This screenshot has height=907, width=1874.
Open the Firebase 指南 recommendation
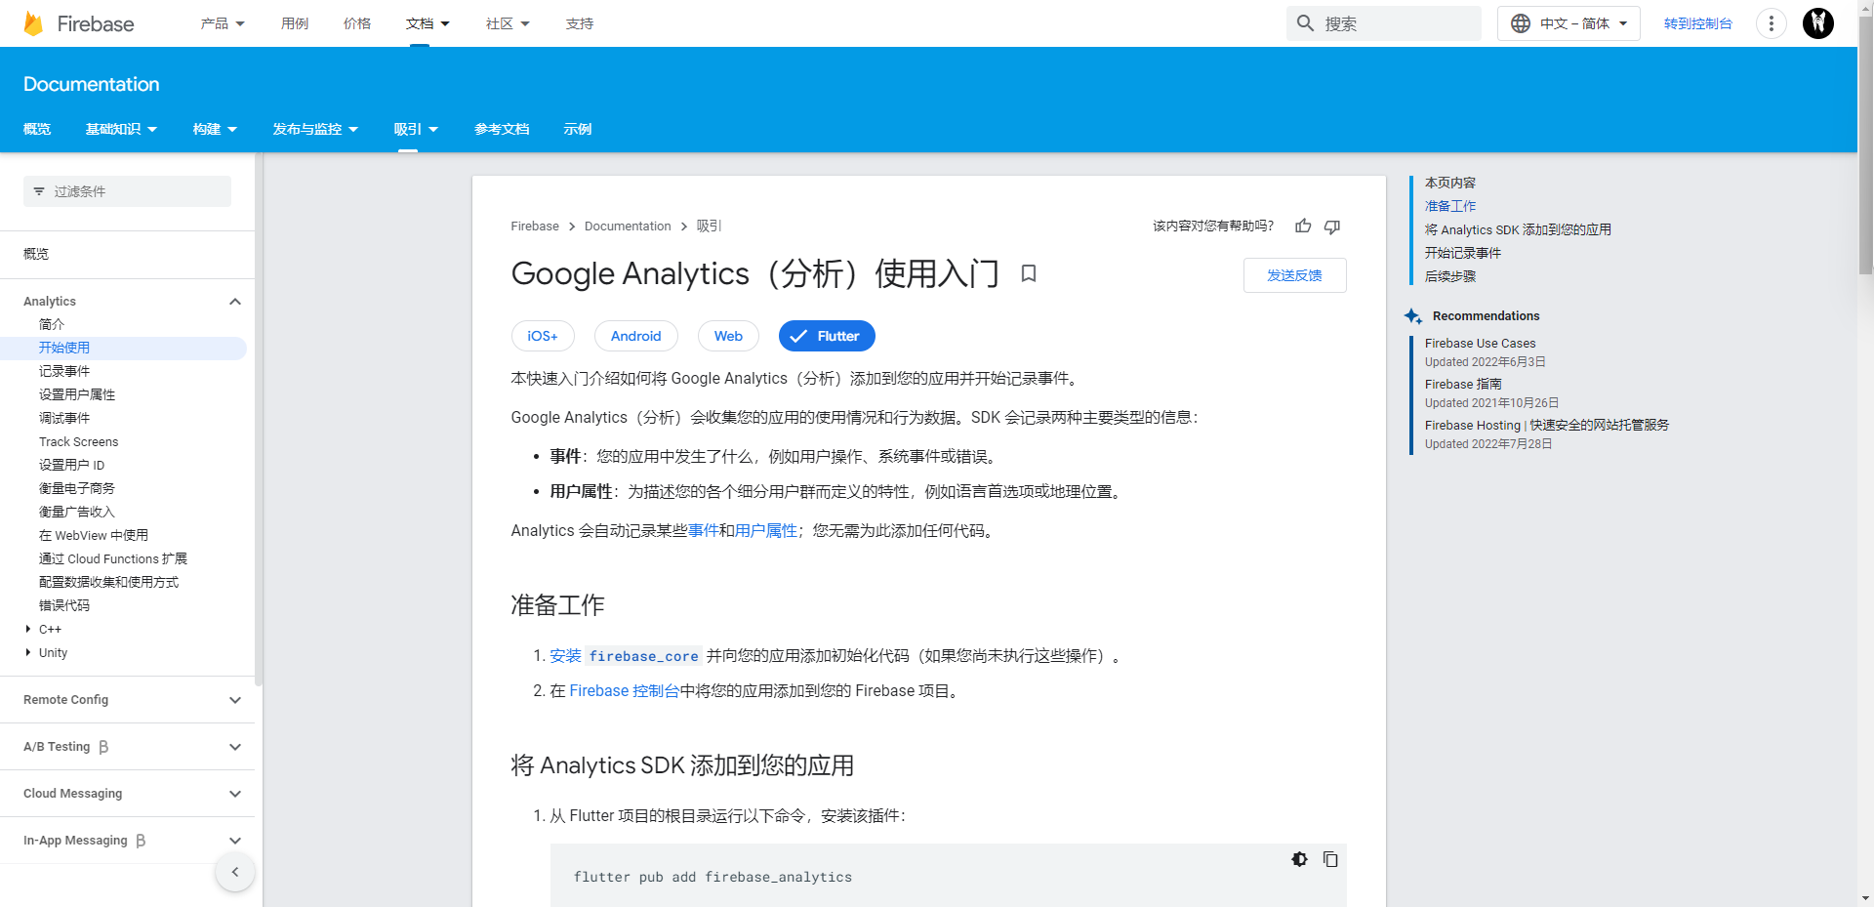(1463, 385)
